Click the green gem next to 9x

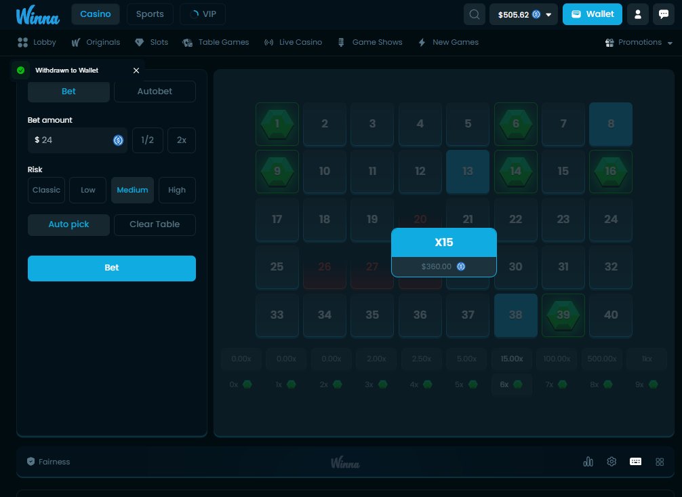pyautogui.click(x=654, y=384)
